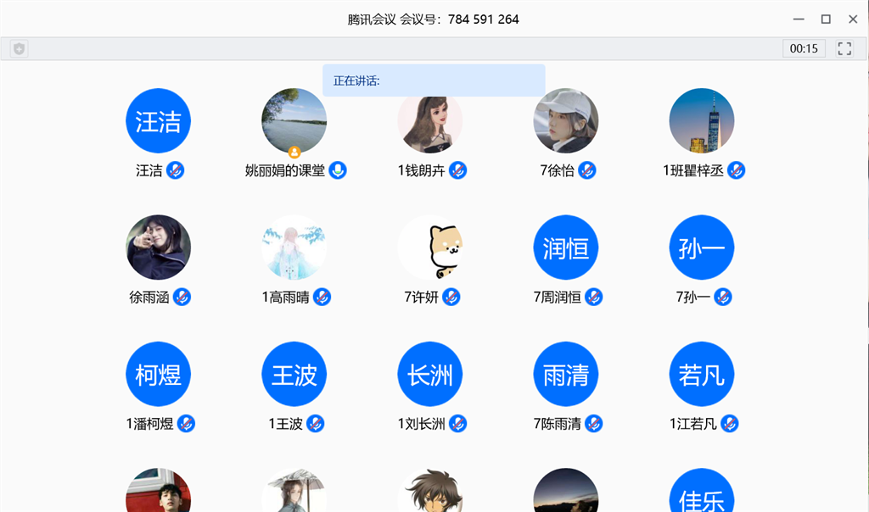The image size is (869, 512).
Task: Click the muted mic icon beside 1钱朗卉
Action: [x=457, y=170]
